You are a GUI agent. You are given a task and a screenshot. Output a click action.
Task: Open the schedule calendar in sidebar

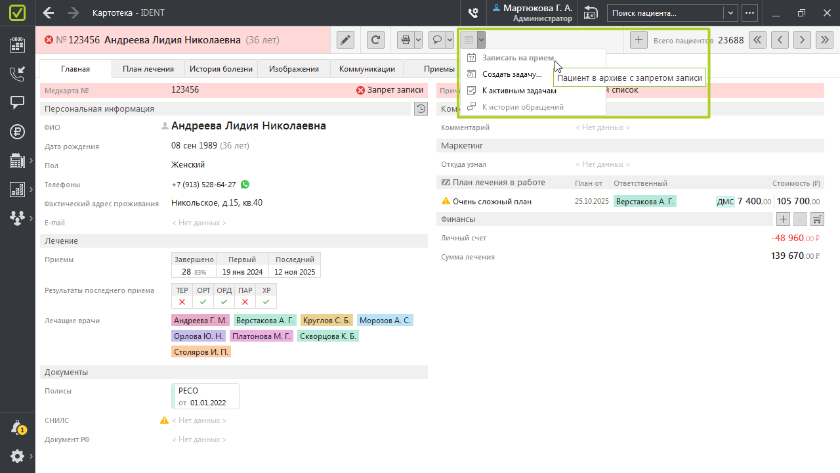coord(18,45)
